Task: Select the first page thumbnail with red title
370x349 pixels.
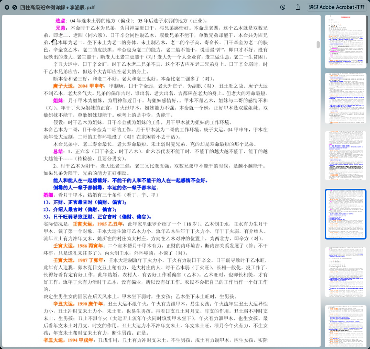Action: coord(345,41)
